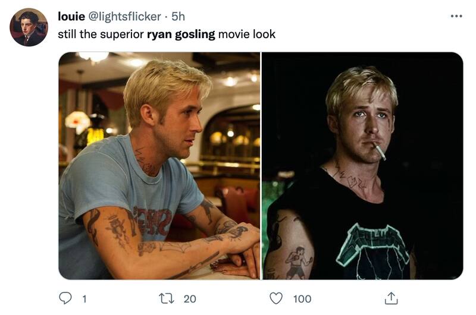Click the bold ryan gosling text
476x315 pixels.
click(181, 34)
